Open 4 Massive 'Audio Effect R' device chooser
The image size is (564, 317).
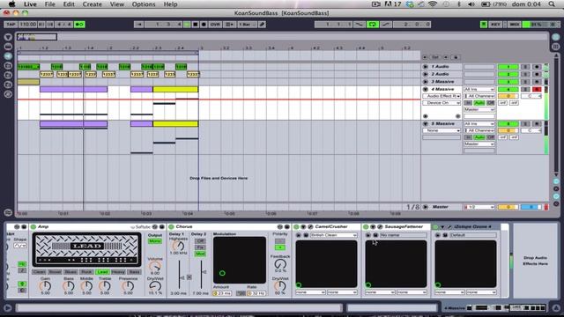click(442, 96)
